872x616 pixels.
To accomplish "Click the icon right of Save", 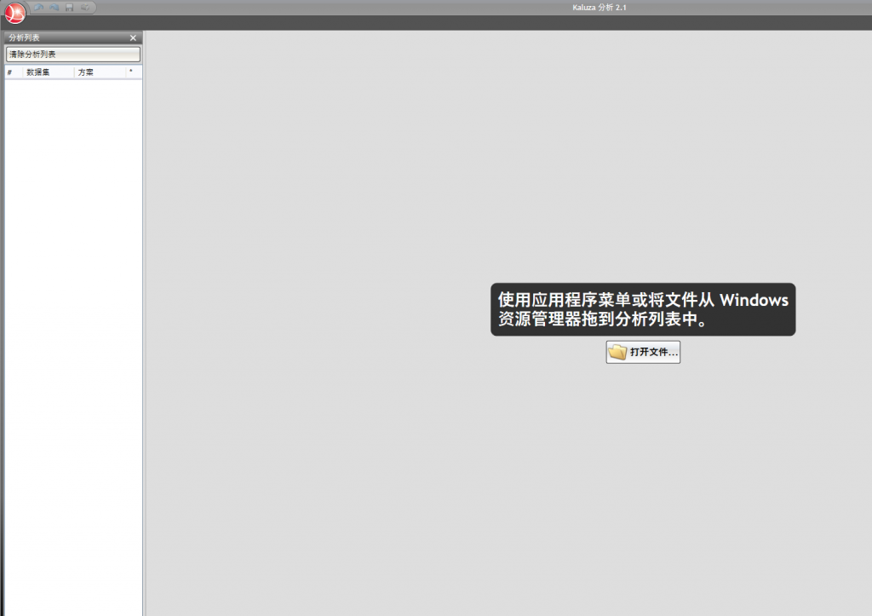I will (x=85, y=7).
